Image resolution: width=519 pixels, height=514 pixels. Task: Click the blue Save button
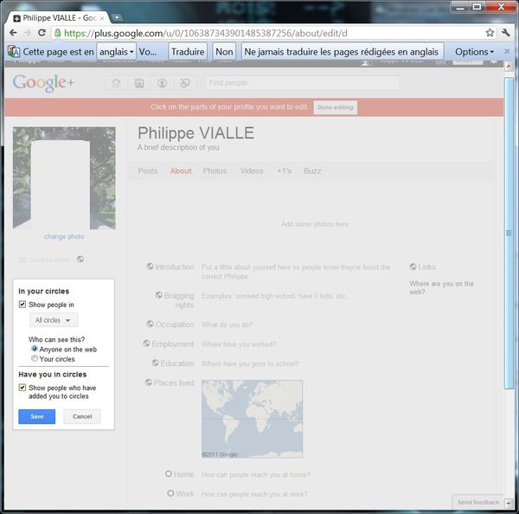point(37,416)
